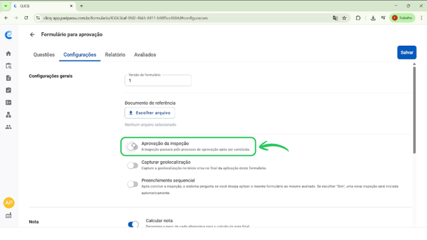Open the report list icon in sidebar
427x240 pixels.
9,102
